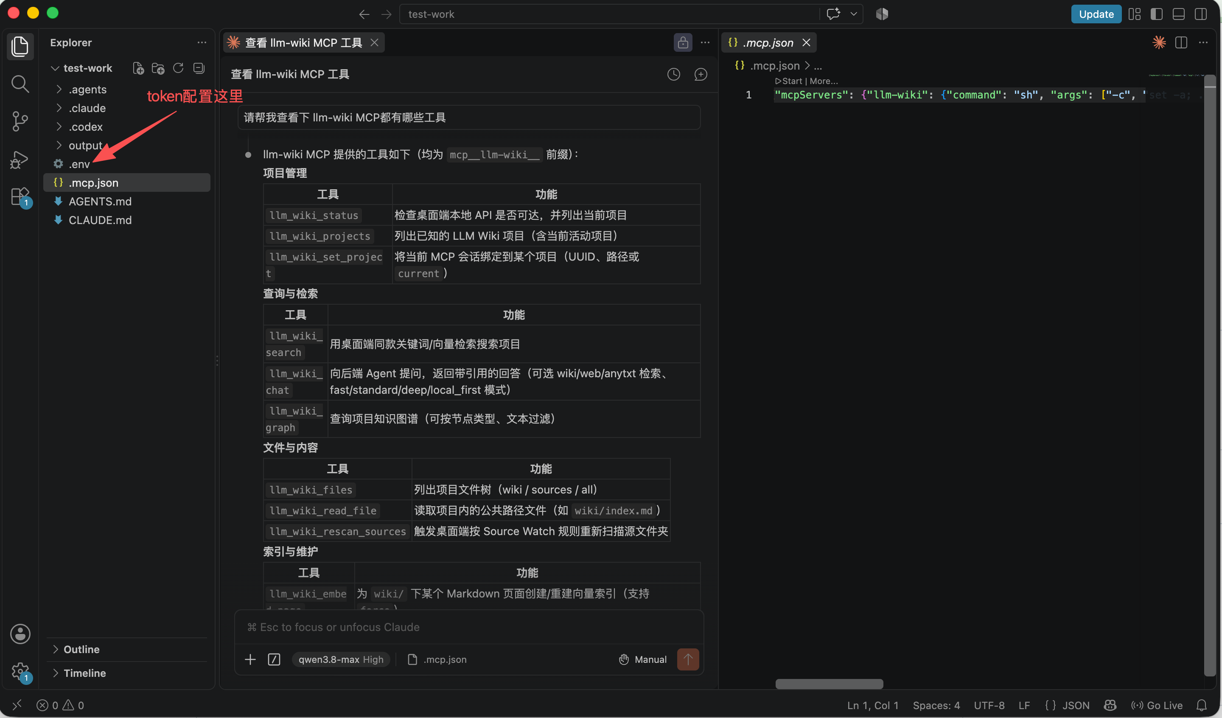Toggle the Secondary Side Bar visibility
Image resolution: width=1222 pixels, height=718 pixels.
(1201, 14)
